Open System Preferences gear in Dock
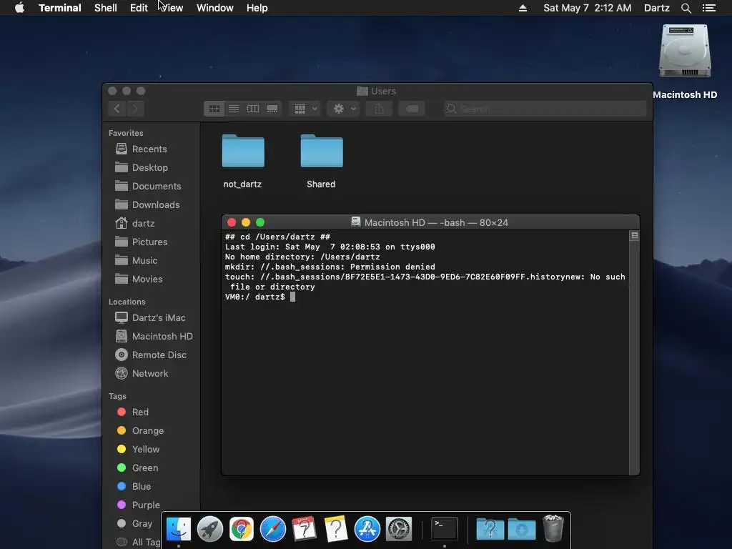Viewport: 732px width, 549px height. tap(399, 529)
